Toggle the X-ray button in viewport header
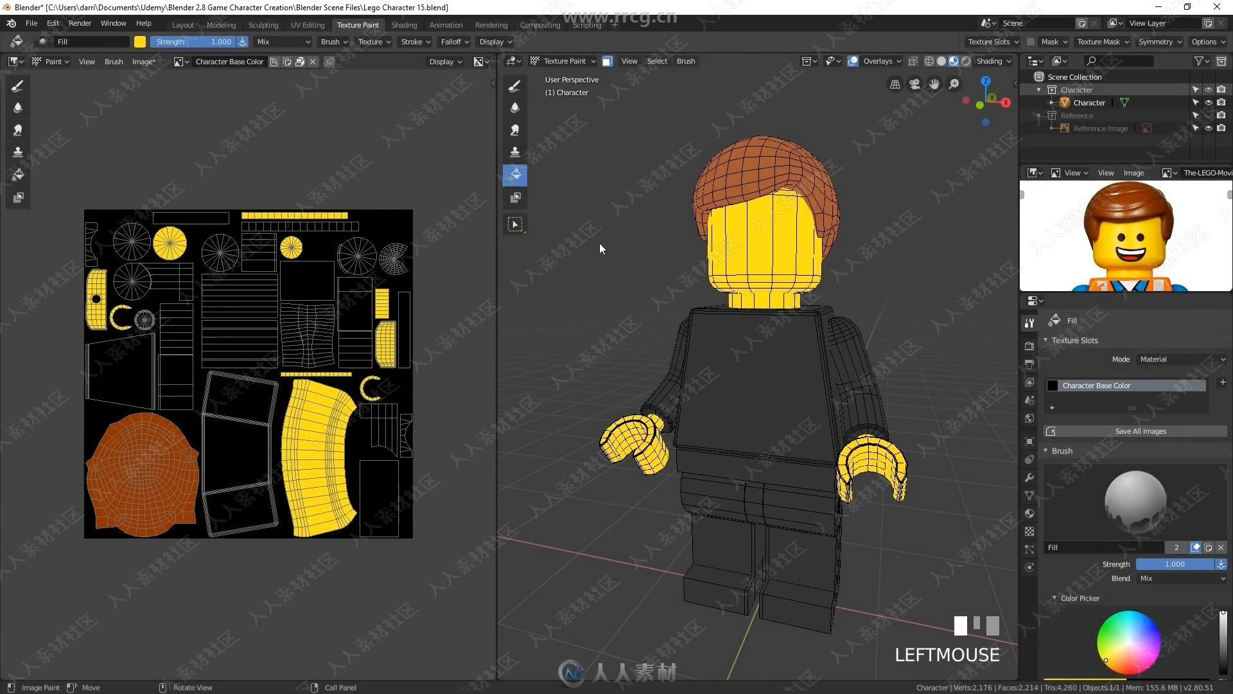Image resolution: width=1233 pixels, height=694 pixels. point(913,61)
